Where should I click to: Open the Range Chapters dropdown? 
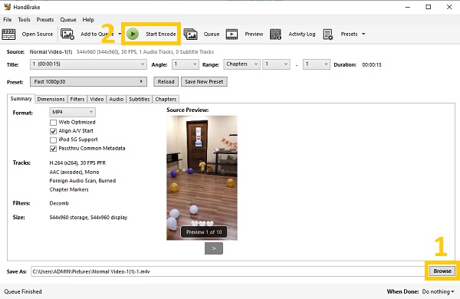coord(242,64)
